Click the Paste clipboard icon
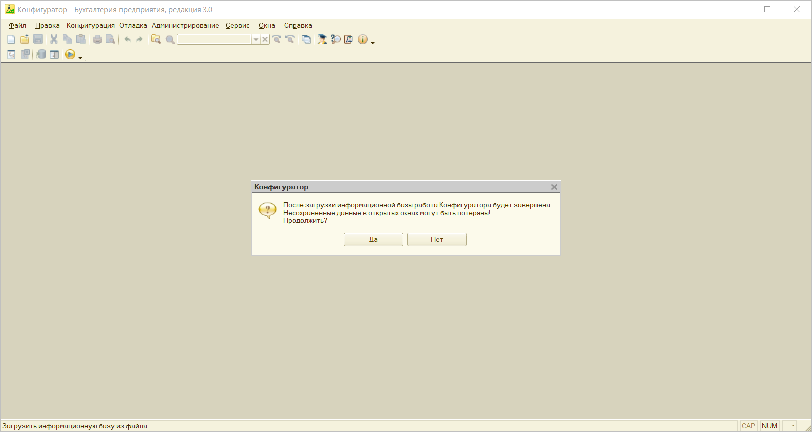 pos(81,40)
